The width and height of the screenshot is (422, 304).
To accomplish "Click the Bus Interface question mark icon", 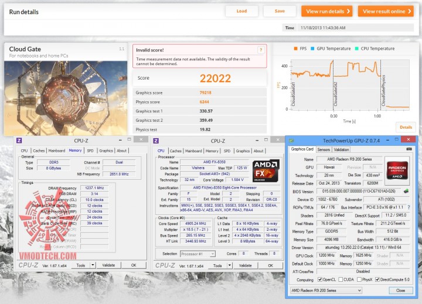I will click(409, 207).
